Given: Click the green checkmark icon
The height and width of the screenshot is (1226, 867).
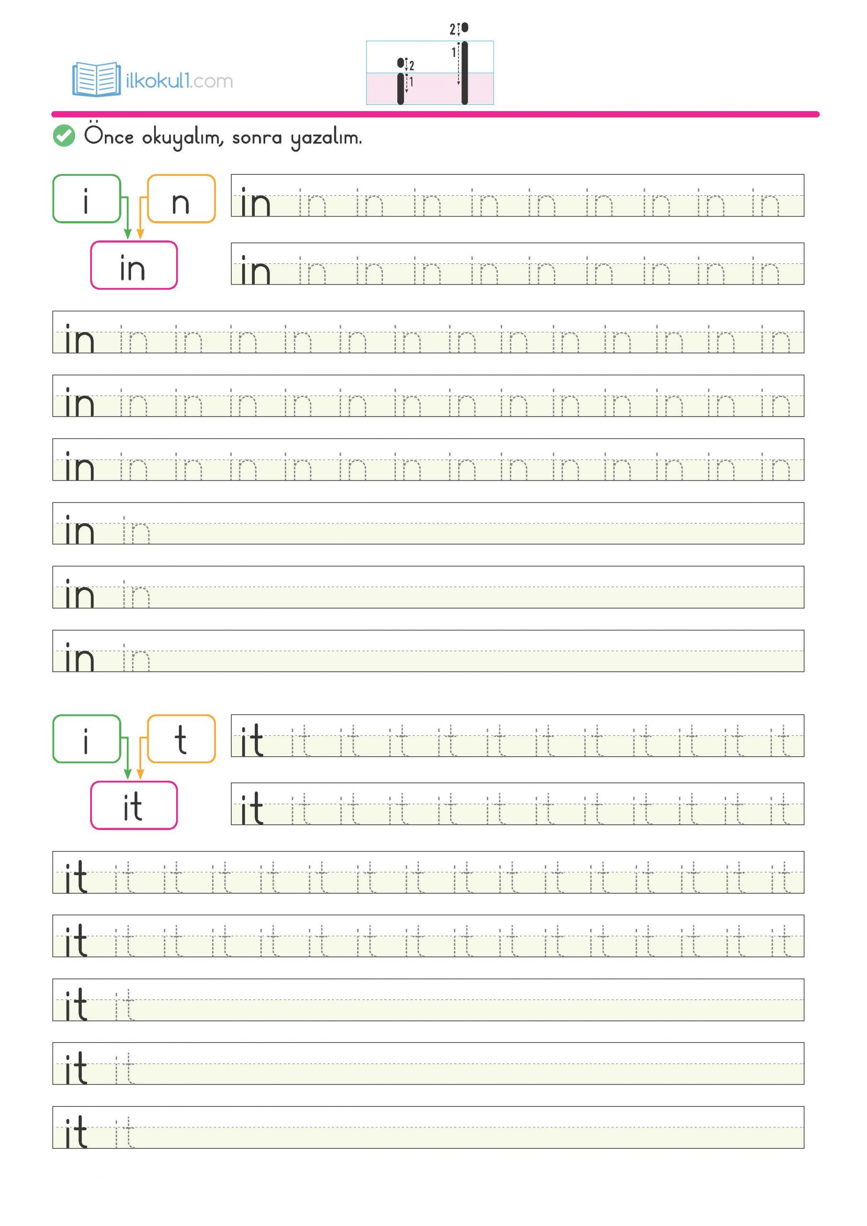Looking at the screenshot, I should 64,136.
